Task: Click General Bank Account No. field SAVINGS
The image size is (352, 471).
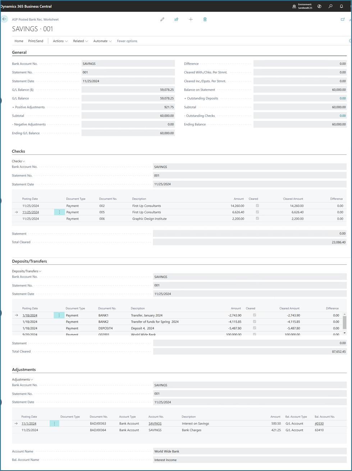Action: click(128, 64)
